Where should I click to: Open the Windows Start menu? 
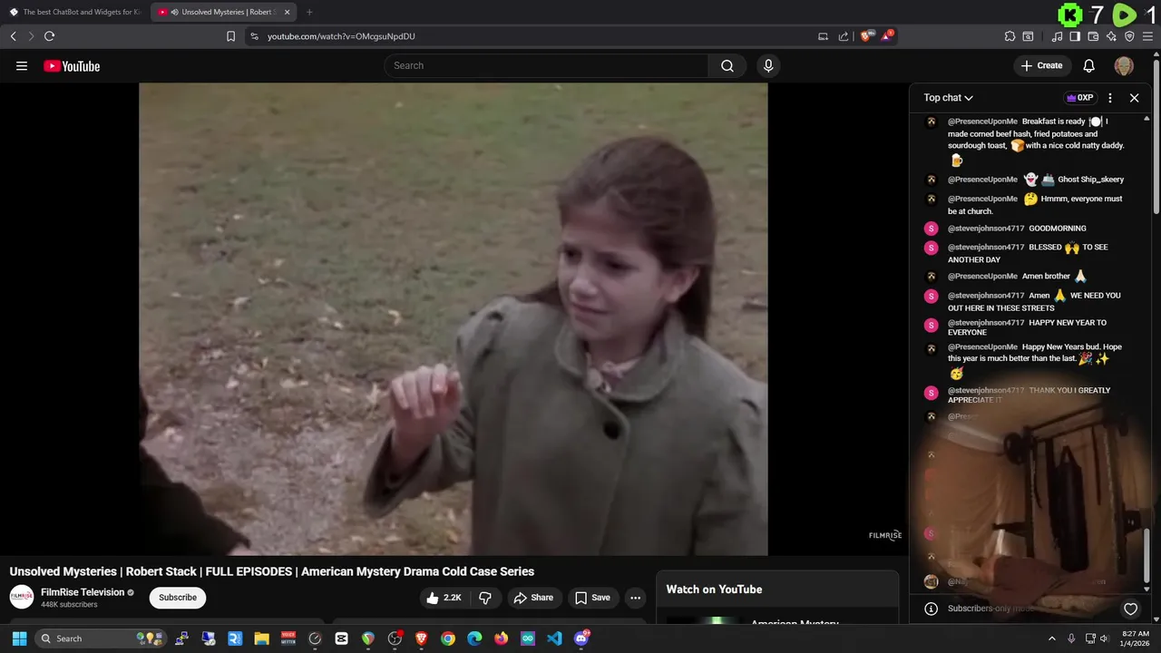tap(19, 638)
